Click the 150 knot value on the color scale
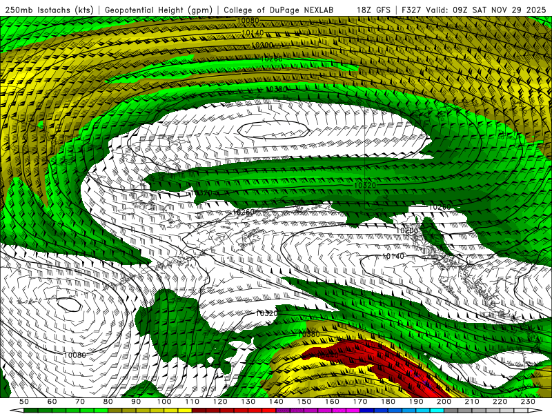This screenshot has width=552, height=414. (304, 402)
